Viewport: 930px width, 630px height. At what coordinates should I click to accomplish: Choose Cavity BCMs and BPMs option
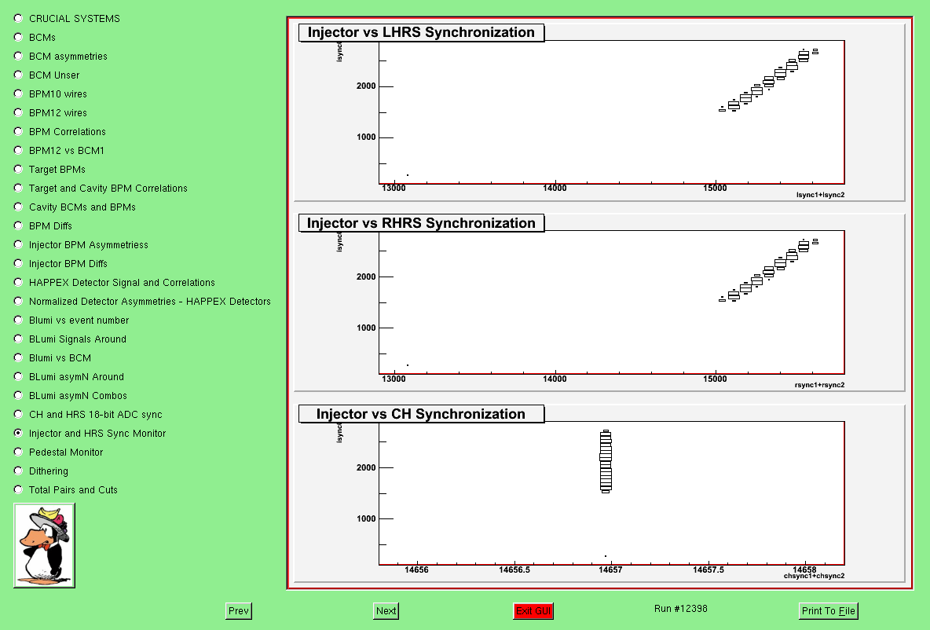point(18,207)
